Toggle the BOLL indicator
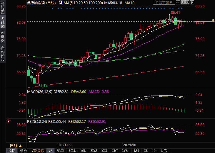This screenshot has width=215, height=153. coord(72,151)
